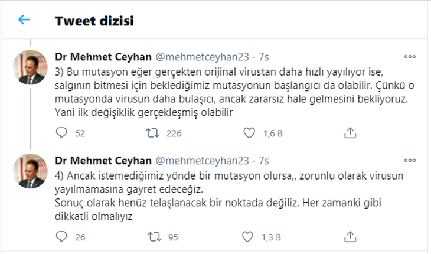
Task: Share the first tweet
Action: (x=350, y=133)
